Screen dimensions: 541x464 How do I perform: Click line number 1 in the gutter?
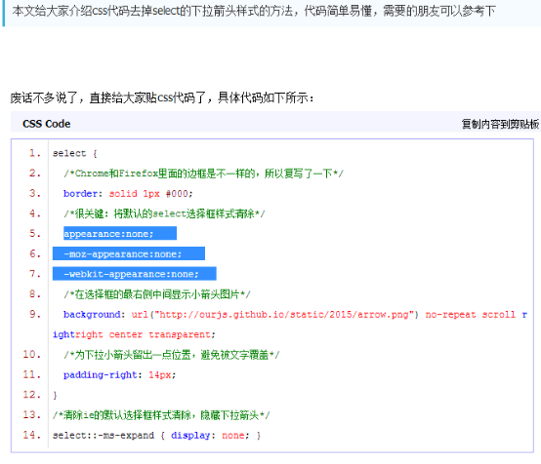tap(35, 153)
